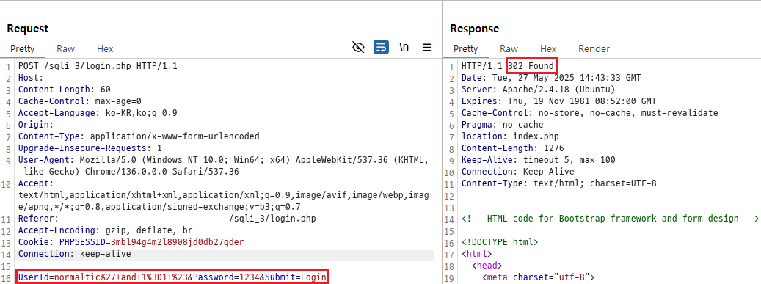Click the Content-Length: 1276 response header

click(x=512, y=148)
